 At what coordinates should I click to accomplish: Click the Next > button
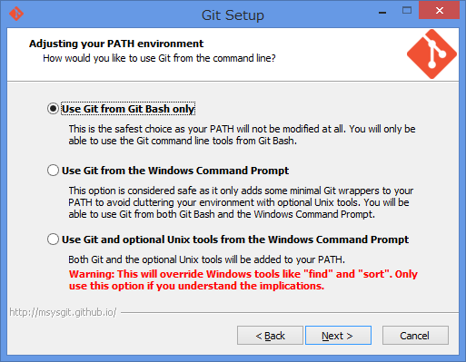338,336
